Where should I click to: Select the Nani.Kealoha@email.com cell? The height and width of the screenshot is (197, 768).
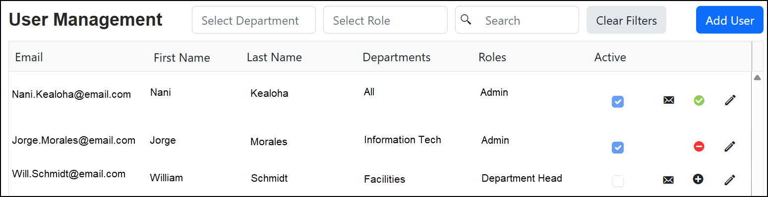[x=71, y=94]
